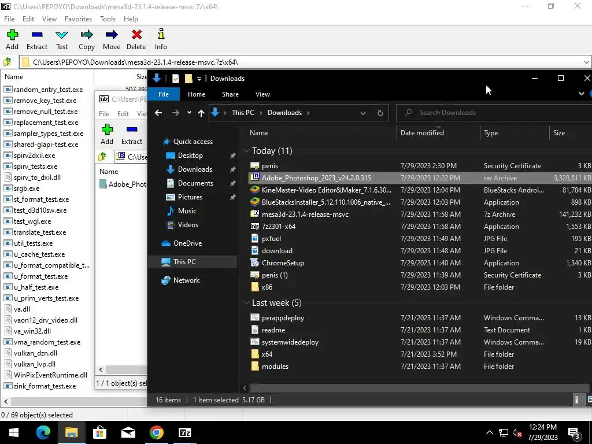Open Google Chrome from the taskbar
592x444 pixels.
(156, 432)
